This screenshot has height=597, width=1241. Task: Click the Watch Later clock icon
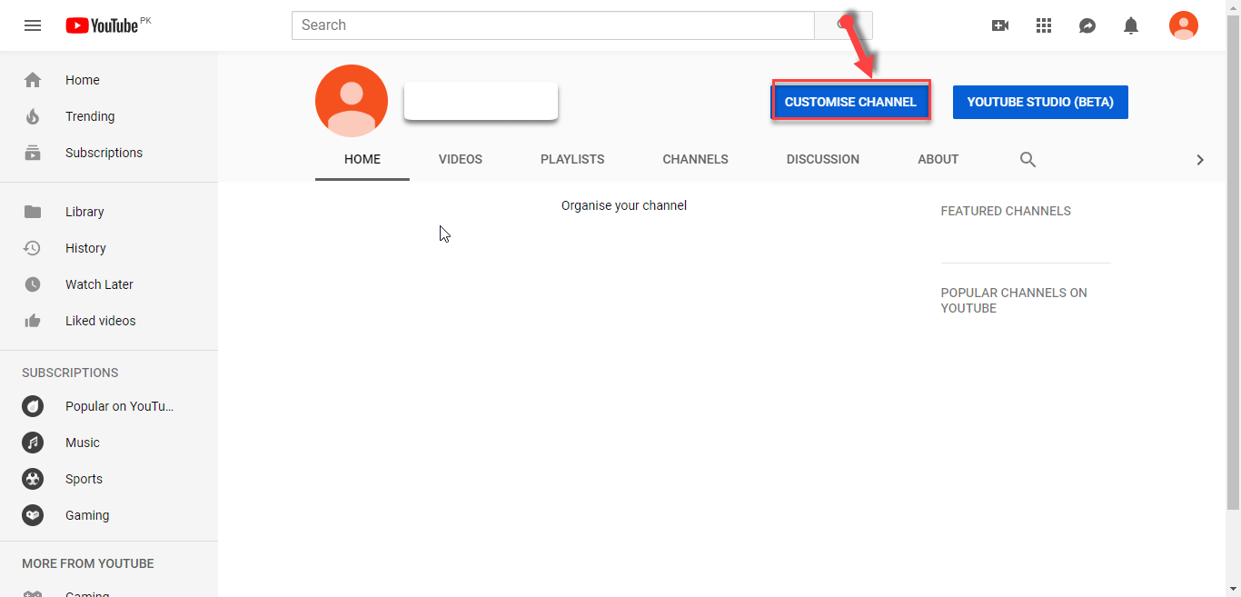pos(33,284)
